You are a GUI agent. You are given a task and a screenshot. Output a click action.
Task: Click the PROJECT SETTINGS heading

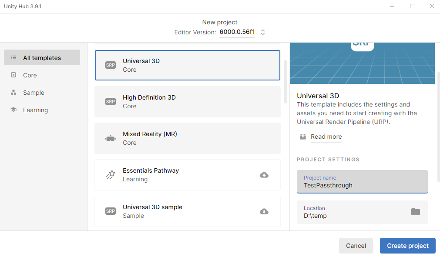pyautogui.click(x=328, y=160)
